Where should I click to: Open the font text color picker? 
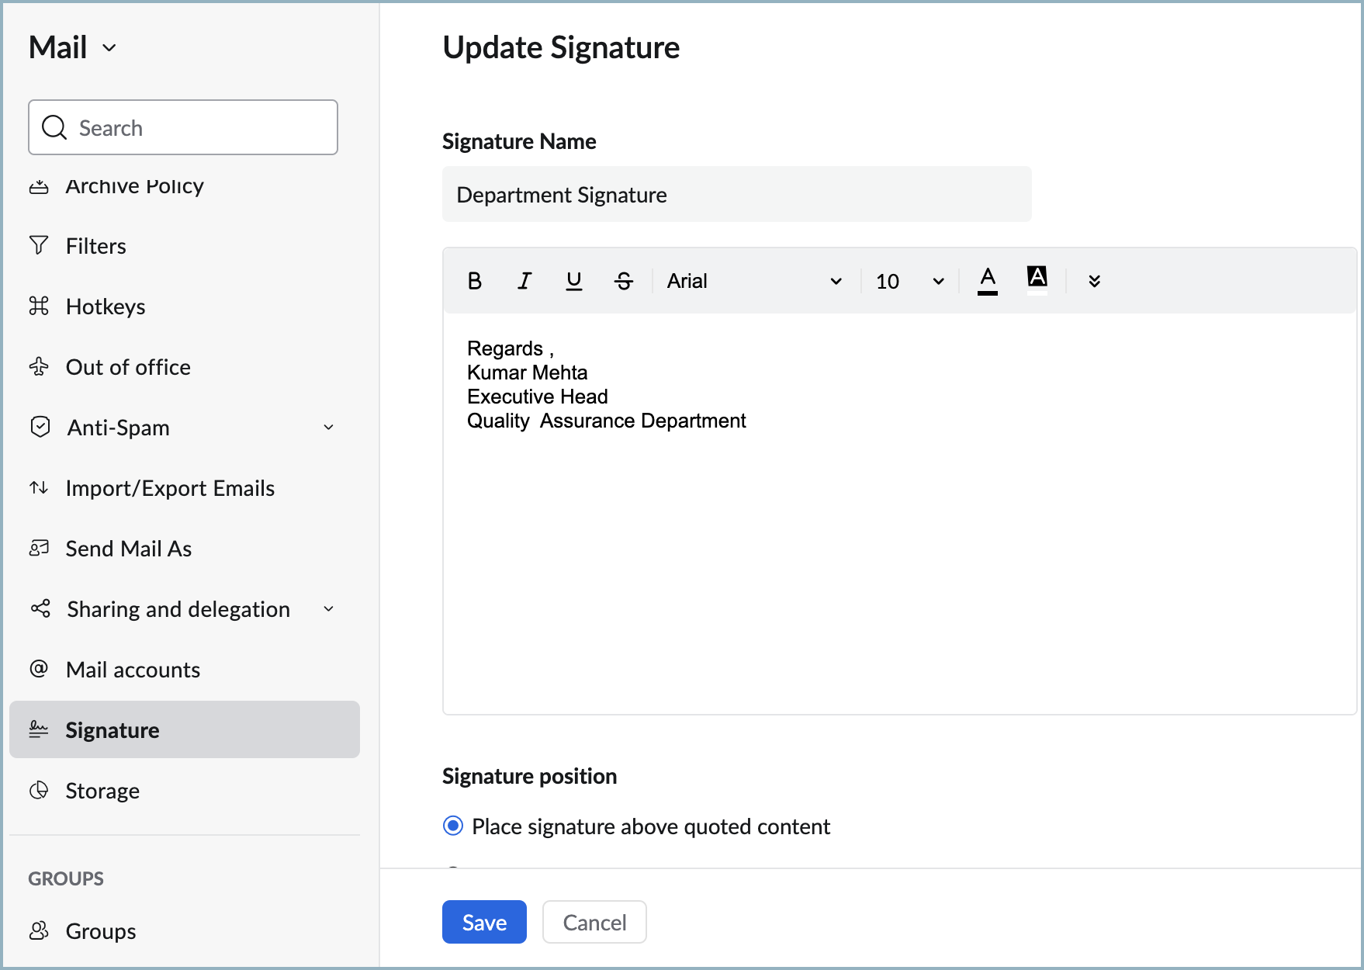coord(987,281)
